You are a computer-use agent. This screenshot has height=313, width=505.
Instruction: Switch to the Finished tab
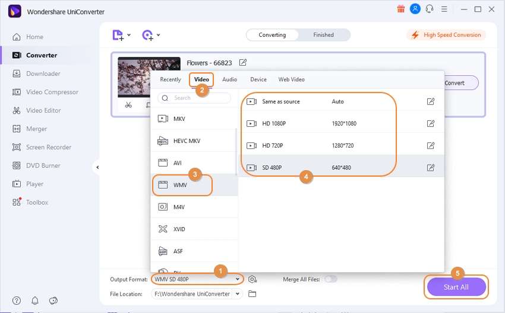pyautogui.click(x=323, y=35)
